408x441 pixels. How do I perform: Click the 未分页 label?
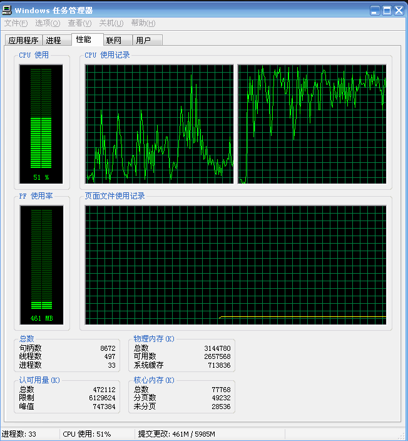pyautogui.click(x=145, y=407)
